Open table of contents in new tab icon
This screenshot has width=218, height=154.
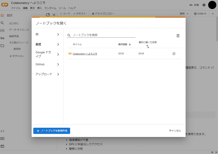(48, 15)
